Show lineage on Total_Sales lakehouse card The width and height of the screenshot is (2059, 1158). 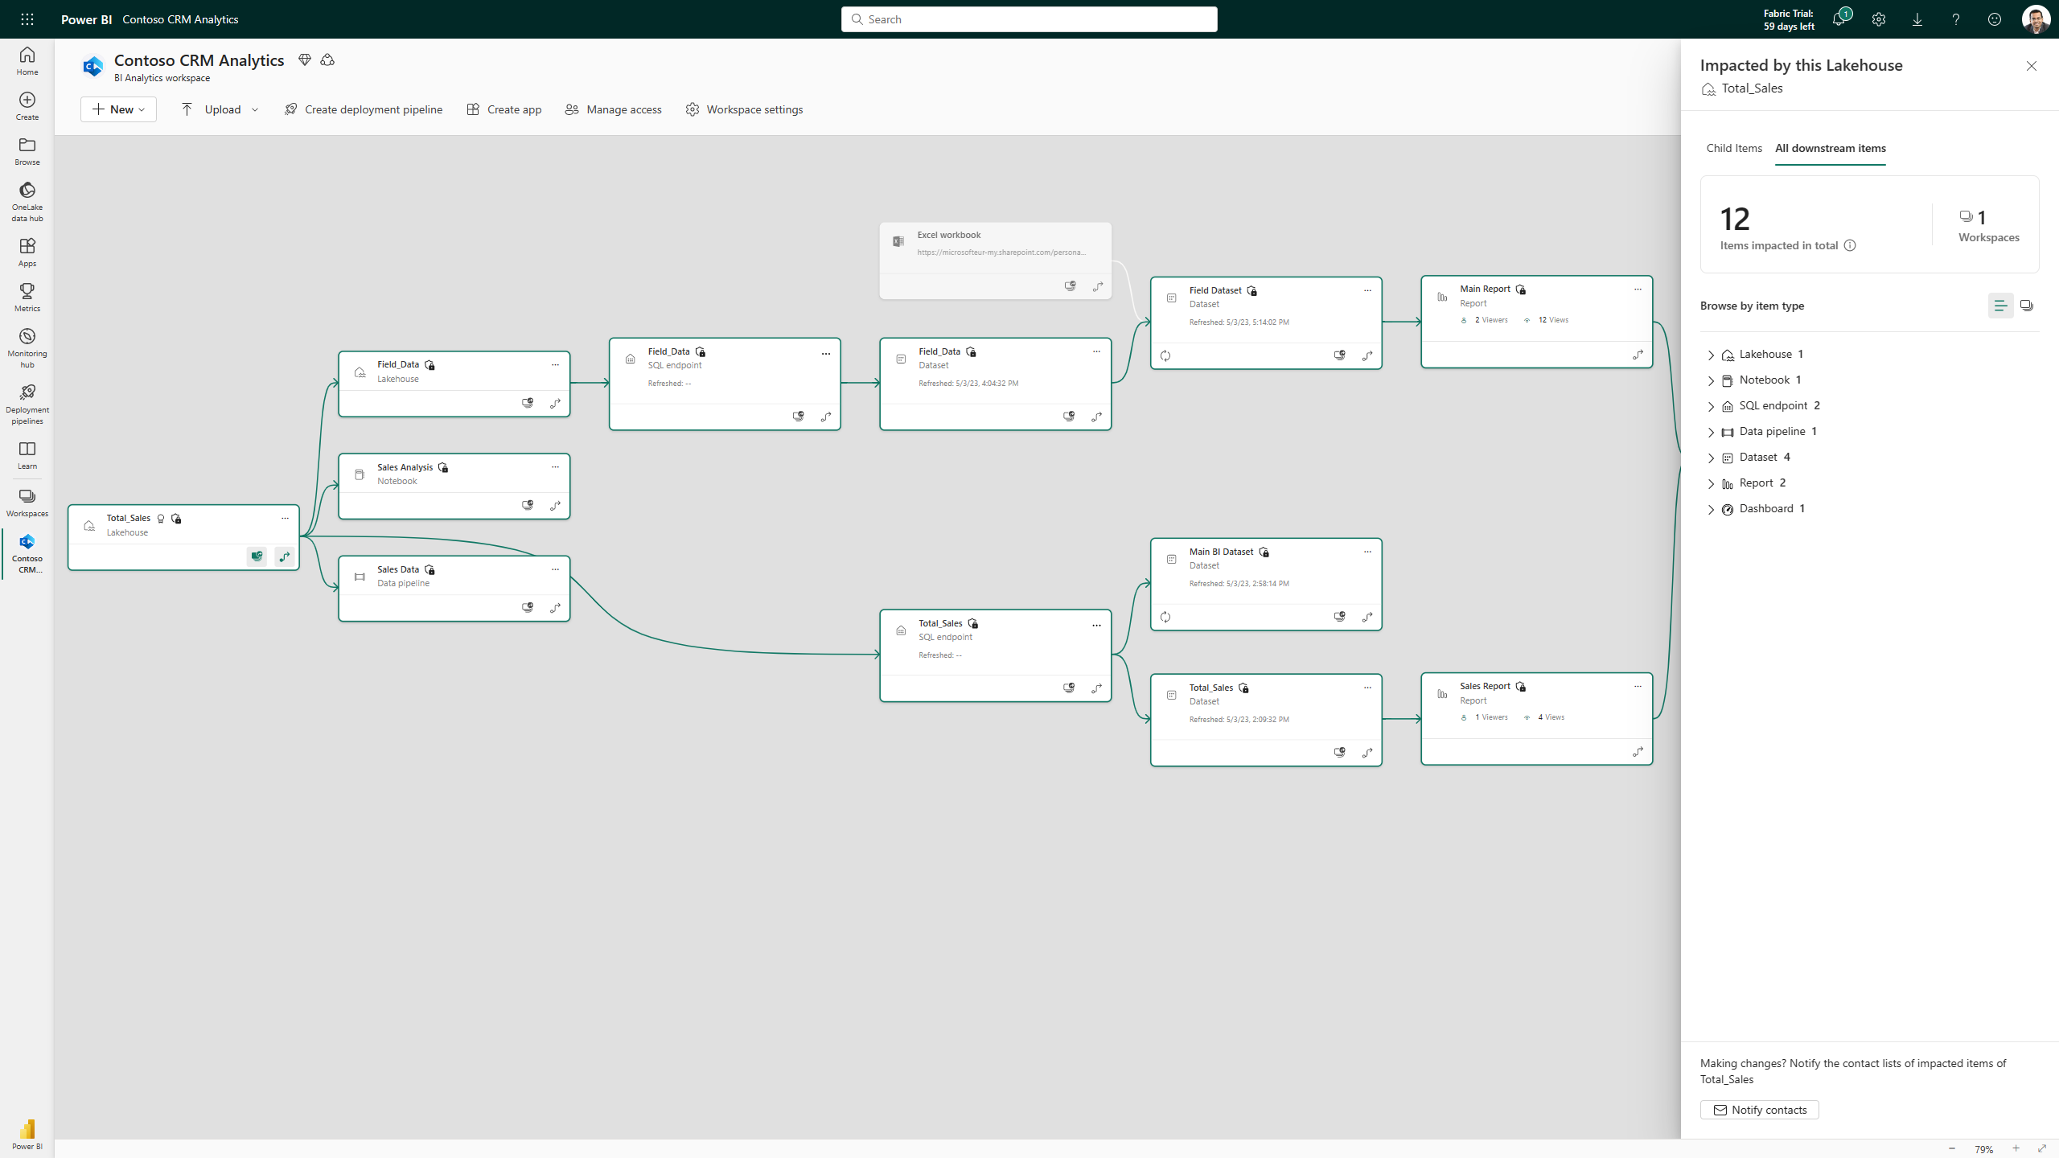(x=285, y=556)
